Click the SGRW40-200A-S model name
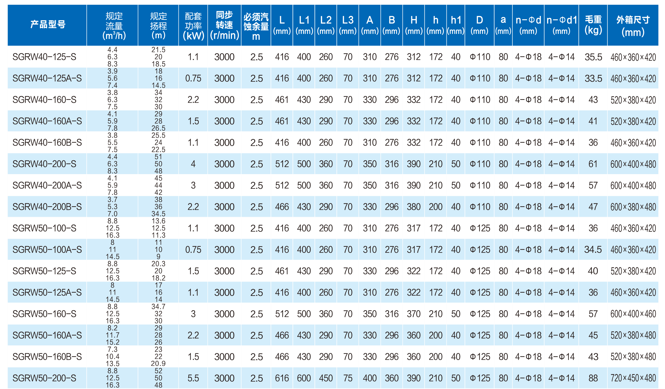The height and width of the screenshot is (389, 665). [47, 185]
